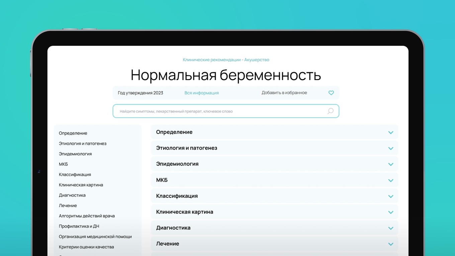This screenshot has width=455, height=256.
Task: Go to Классификация in the sidebar
Action: pyautogui.click(x=75, y=175)
